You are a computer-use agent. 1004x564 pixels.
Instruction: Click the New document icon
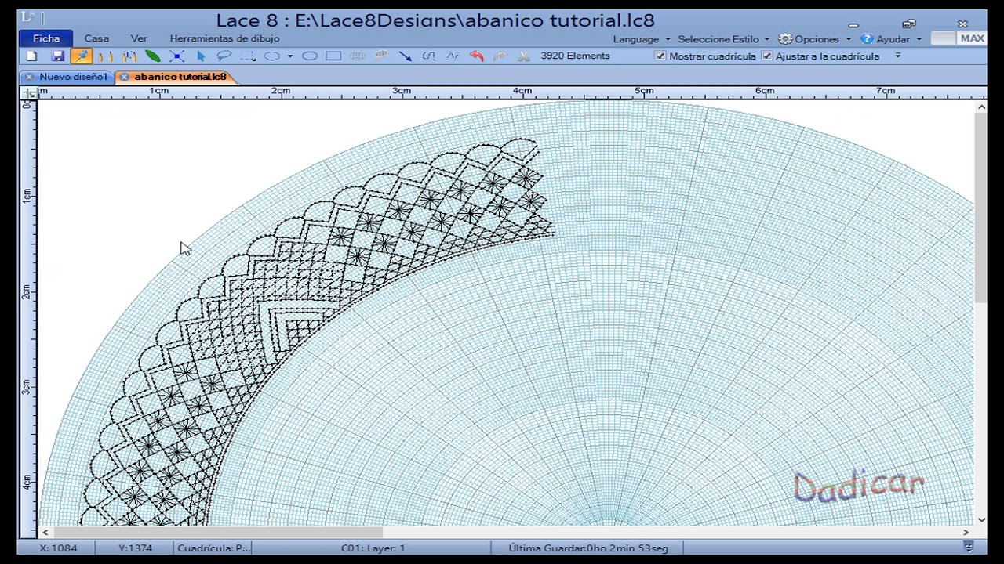click(32, 56)
